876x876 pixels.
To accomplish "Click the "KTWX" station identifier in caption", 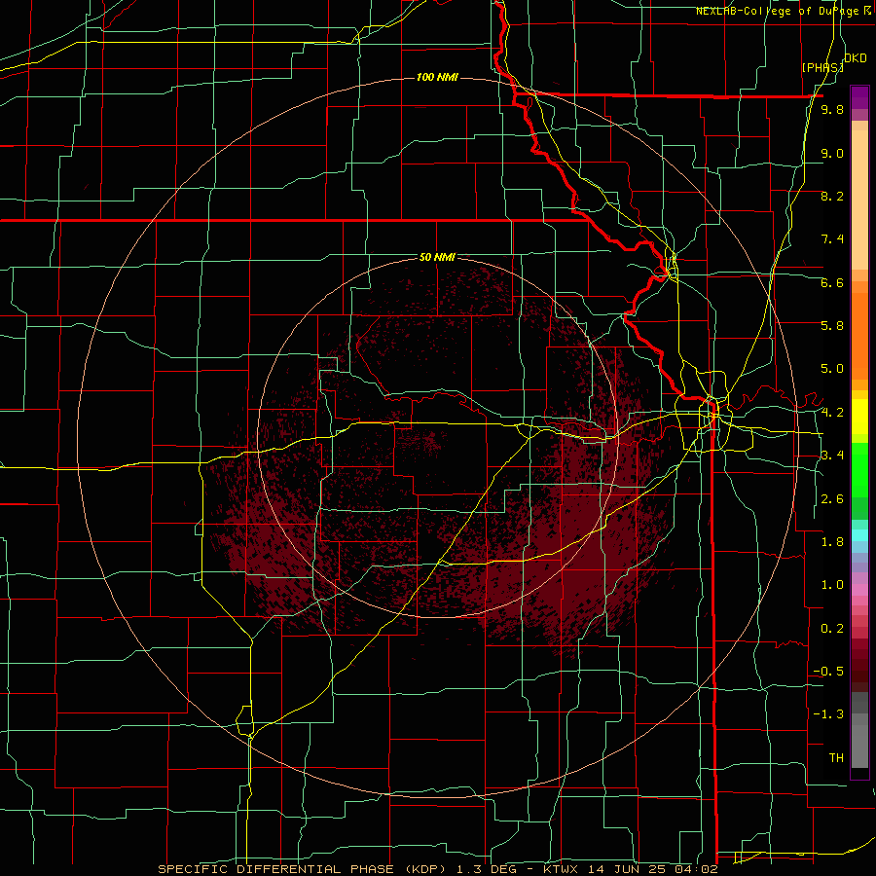I will (561, 869).
